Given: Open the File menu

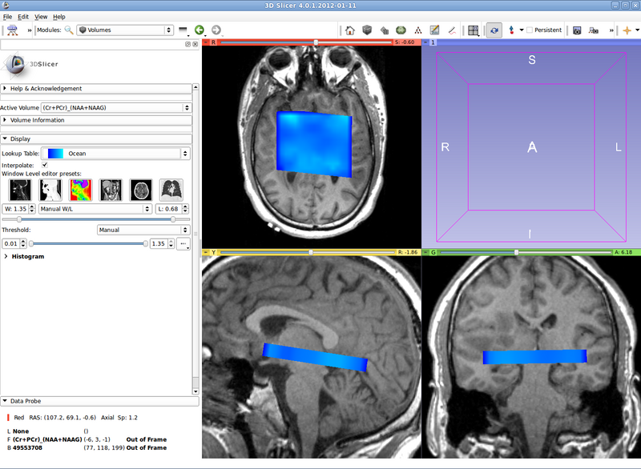Looking at the screenshot, I should click(9, 16).
